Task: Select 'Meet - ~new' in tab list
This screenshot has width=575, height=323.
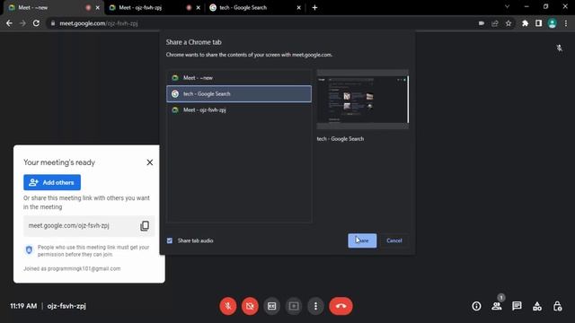Action: pos(239,78)
